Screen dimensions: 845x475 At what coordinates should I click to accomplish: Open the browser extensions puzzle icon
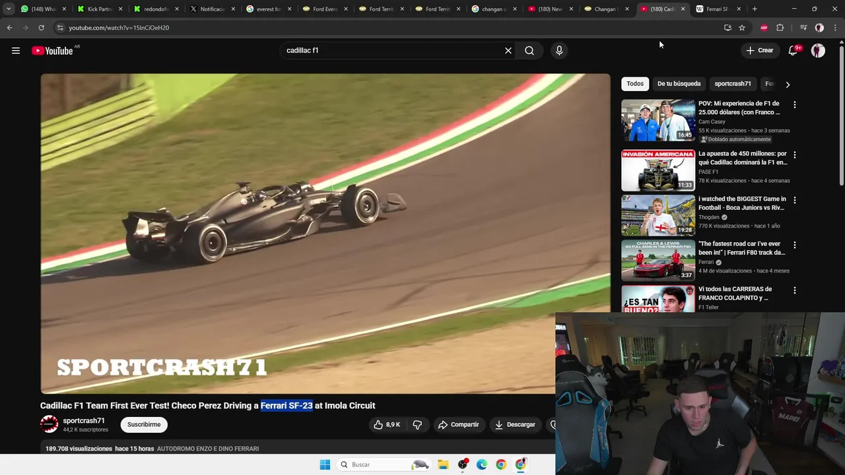(780, 28)
